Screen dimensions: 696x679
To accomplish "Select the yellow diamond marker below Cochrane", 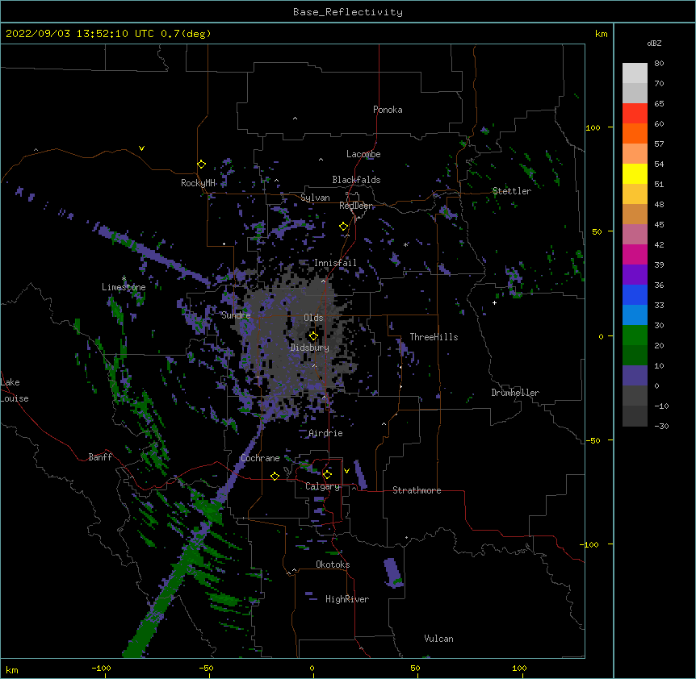I will pyautogui.click(x=275, y=476).
